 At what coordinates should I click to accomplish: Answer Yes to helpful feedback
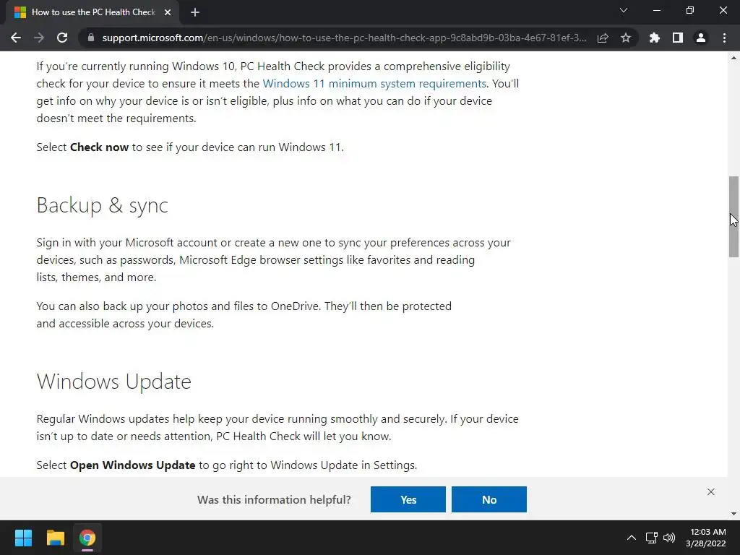pos(408,499)
